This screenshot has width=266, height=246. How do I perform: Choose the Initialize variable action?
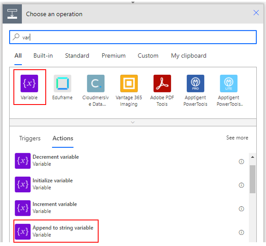[x=130, y=184]
